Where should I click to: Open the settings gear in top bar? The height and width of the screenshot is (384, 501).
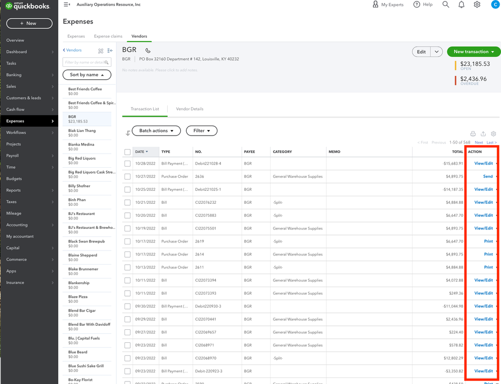tap(477, 5)
